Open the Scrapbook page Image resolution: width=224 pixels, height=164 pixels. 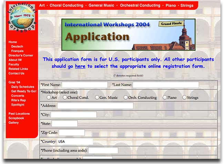pyautogui.click(x=16, y=118)
